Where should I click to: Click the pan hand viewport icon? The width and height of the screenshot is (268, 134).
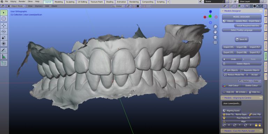coord(215,32)
